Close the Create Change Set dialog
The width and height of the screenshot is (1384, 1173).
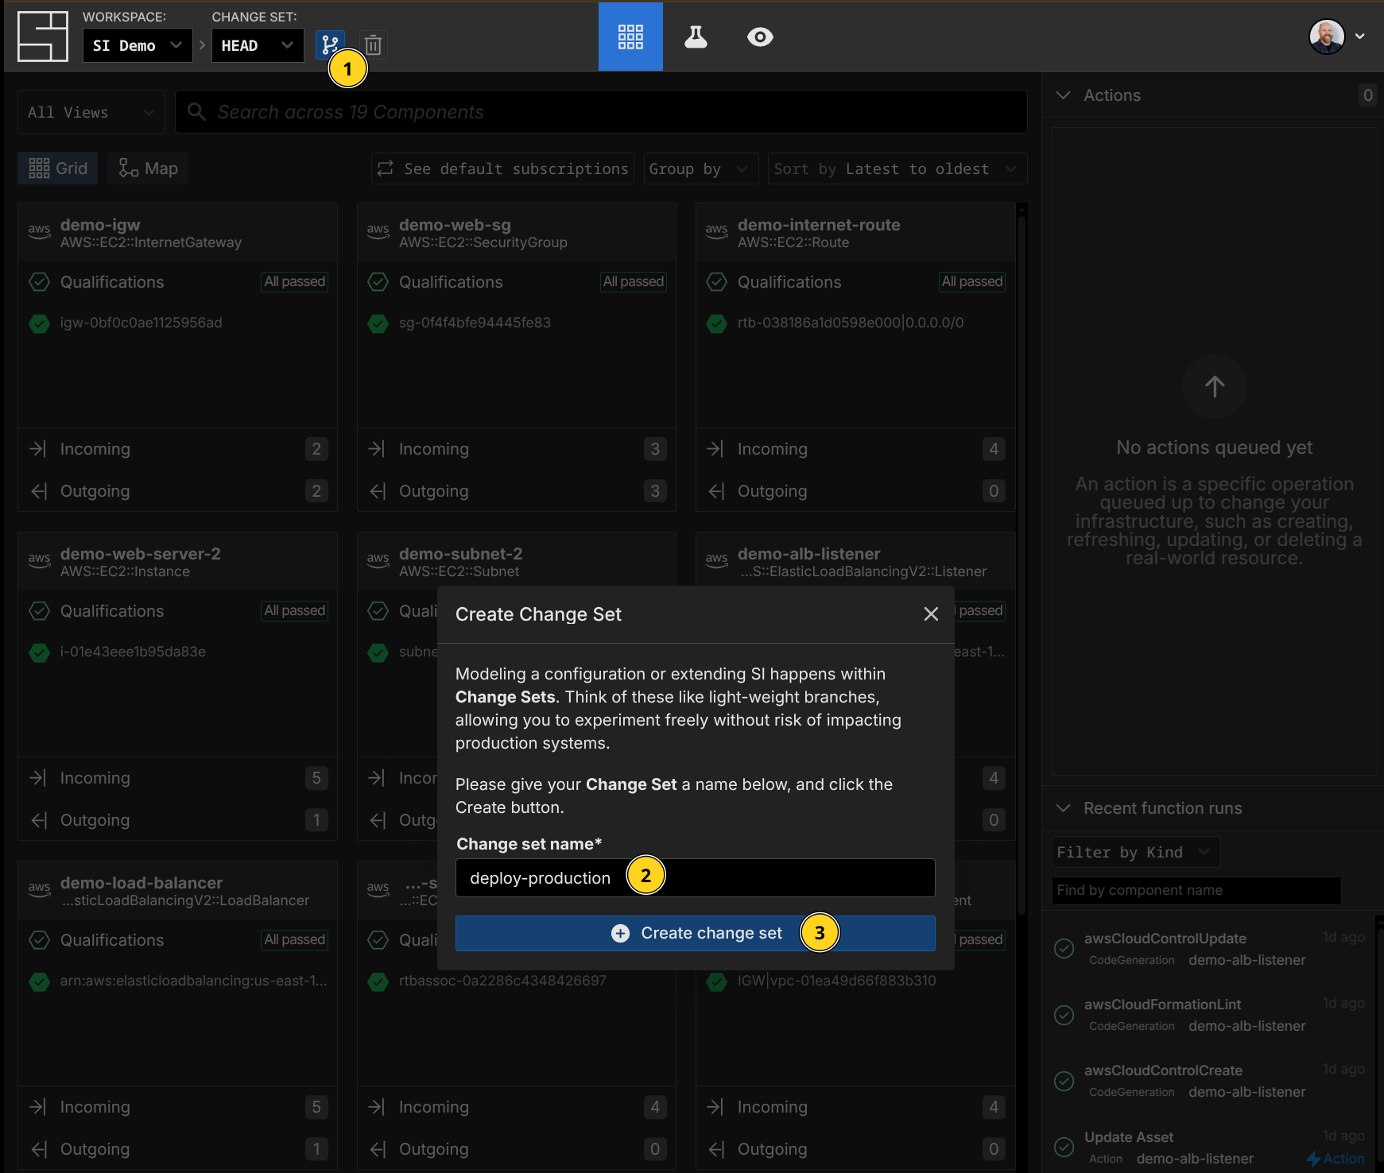click(931, 614)
